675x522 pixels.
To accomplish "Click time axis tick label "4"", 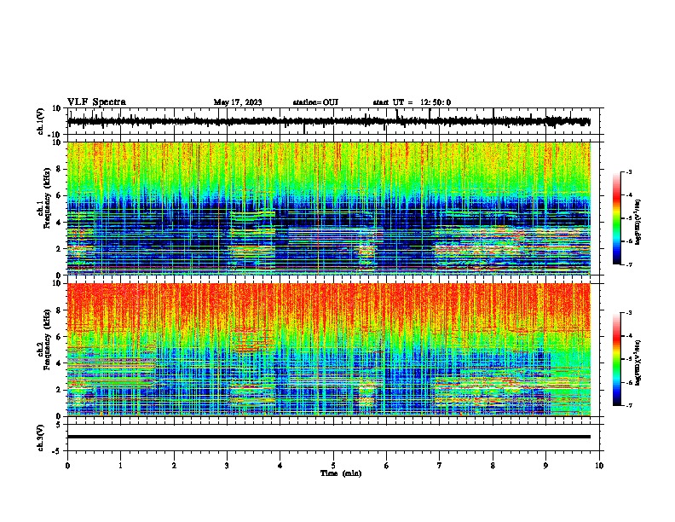I will tap(280, 466).
